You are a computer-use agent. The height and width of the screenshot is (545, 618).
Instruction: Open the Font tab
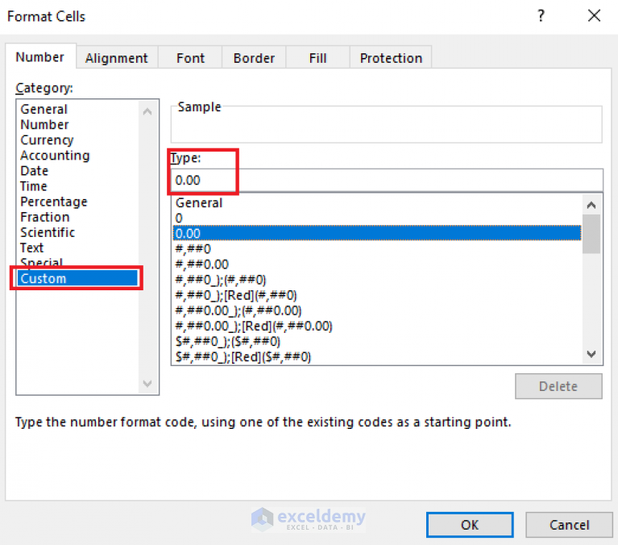190,58
